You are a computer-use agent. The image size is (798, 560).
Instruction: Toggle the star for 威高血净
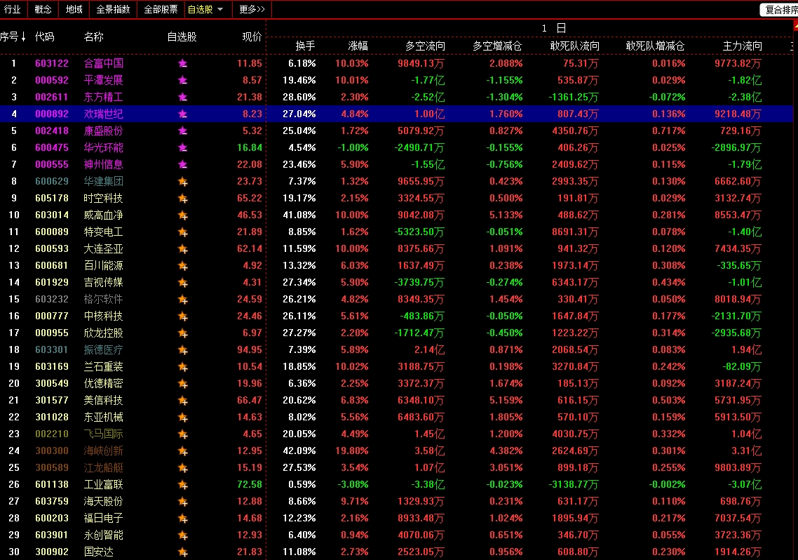tap(182, 215)
